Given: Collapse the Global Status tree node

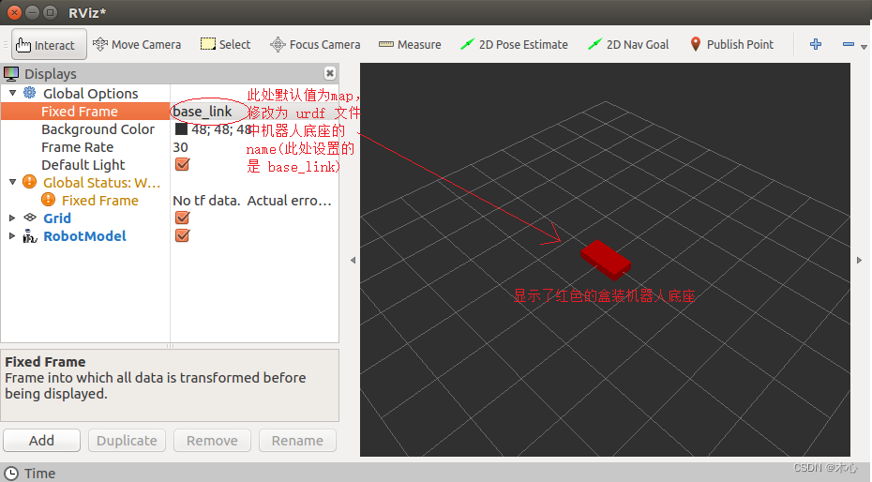Looking at the screenshot, I should point(12,182).
